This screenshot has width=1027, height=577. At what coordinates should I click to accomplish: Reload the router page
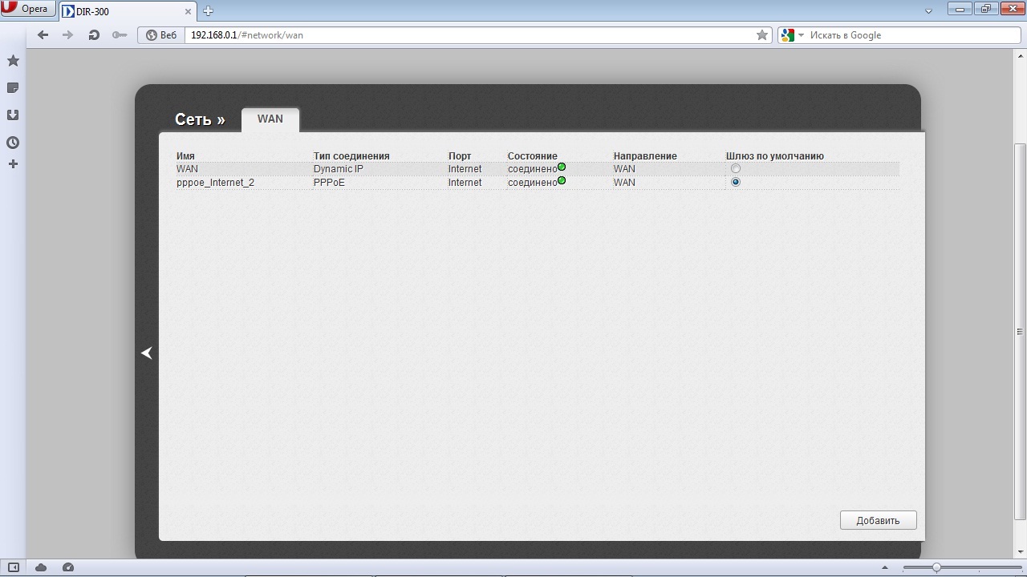pyautogui.click(x=94, y=35)
